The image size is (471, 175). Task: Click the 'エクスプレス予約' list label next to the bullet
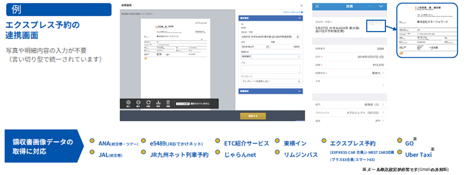[353, 143]
